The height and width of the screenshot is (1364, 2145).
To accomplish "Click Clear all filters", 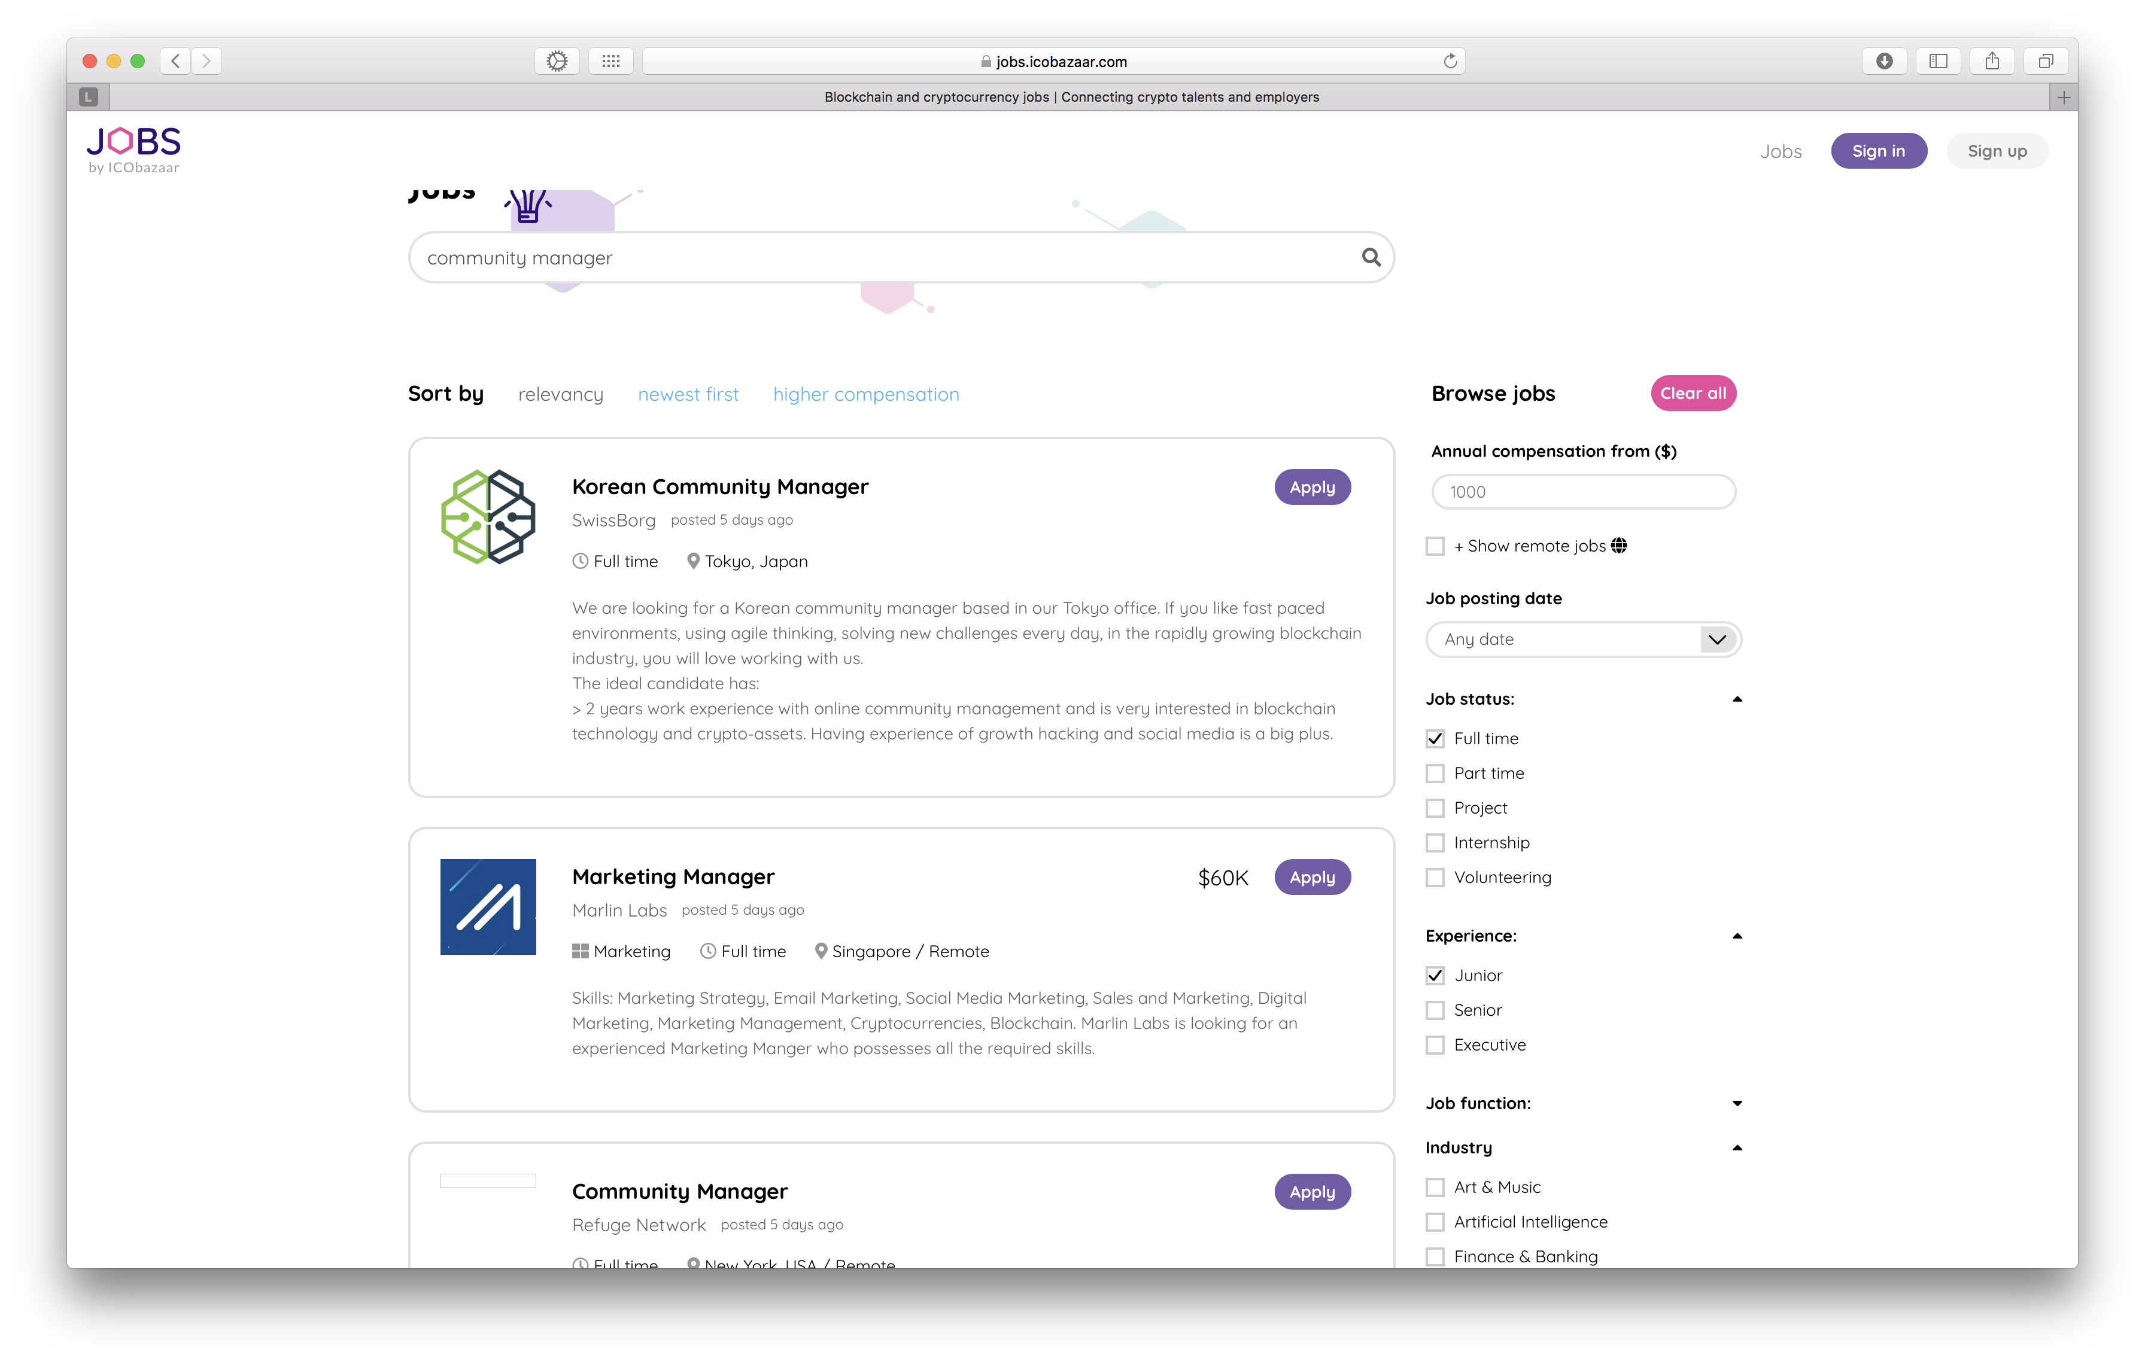I will tap(1693, 392).
